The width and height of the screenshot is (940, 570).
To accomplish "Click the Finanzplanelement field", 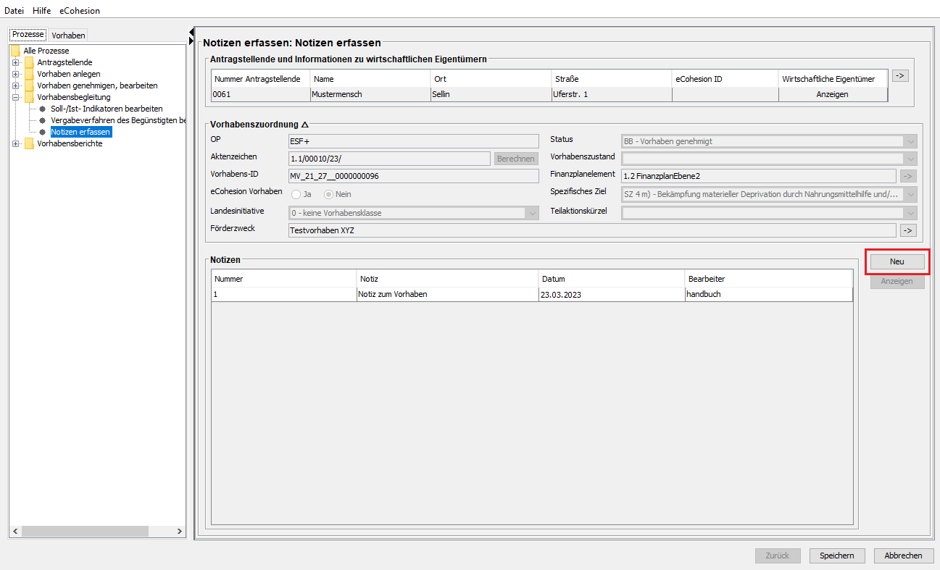I will coord(759,175).
